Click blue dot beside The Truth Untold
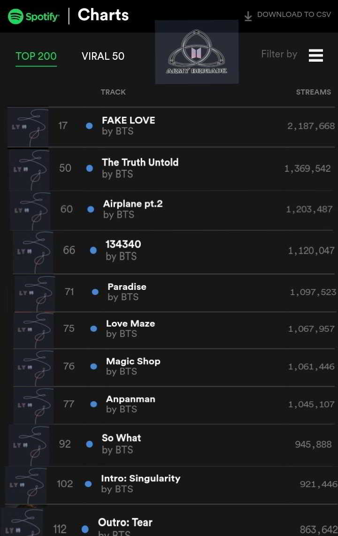Image resolution: width=338 pixels, height=536 pixels. pos(90,168)
